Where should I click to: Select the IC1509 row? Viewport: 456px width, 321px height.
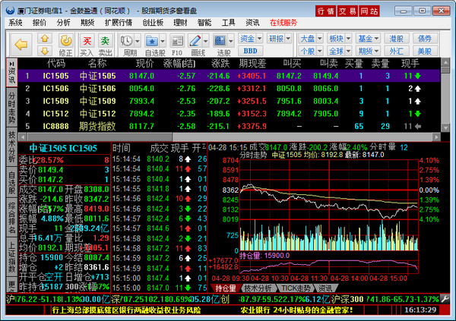(229, 101)
